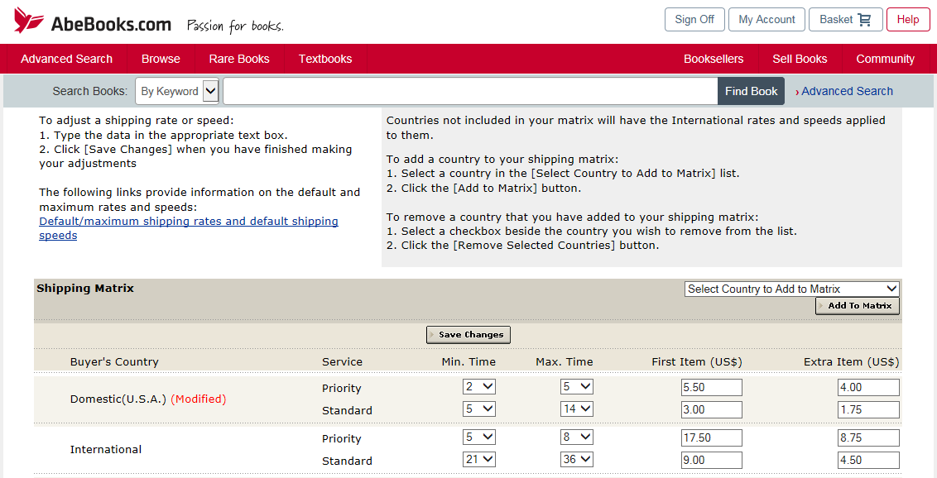Image resolution: width=937 pixels, height=478 pixels.
Task: Click the Save Changes button
Action: point(468,335)
